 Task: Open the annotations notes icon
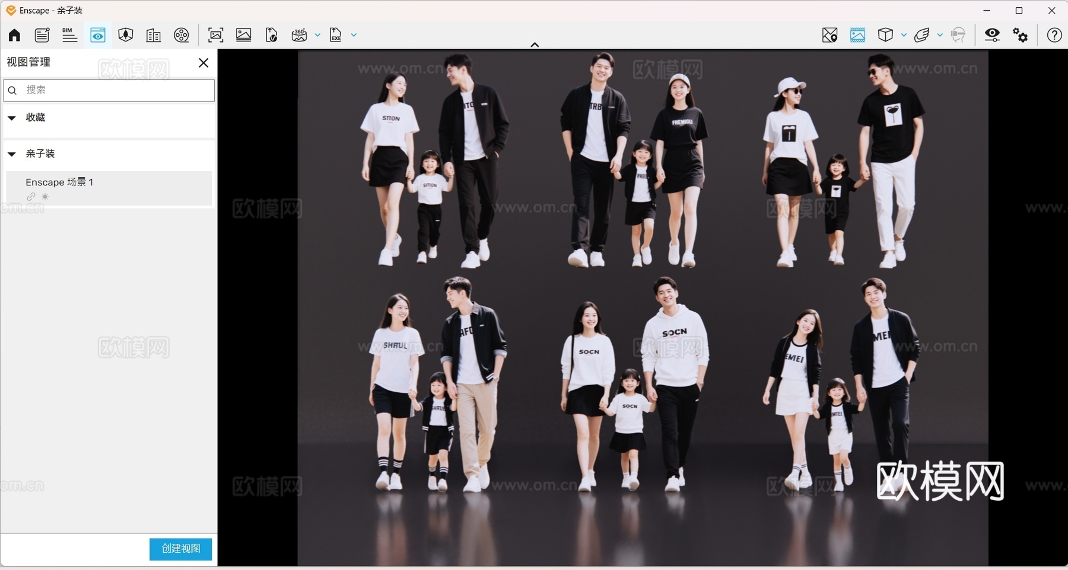coord(42,35)
